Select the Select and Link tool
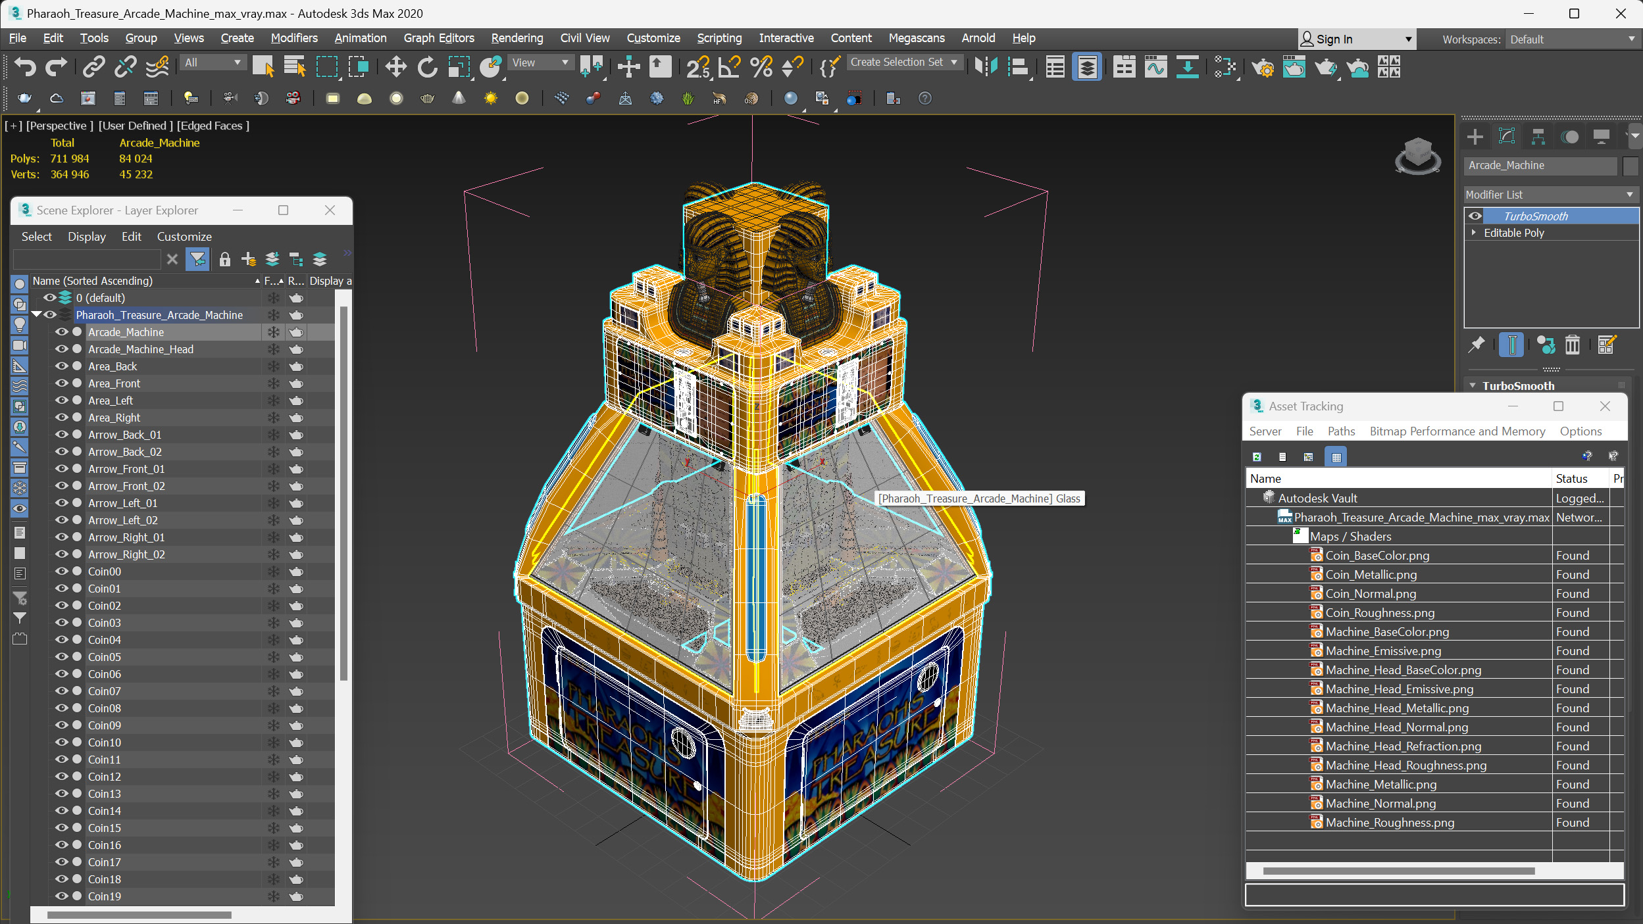1643x924 pixels. 93,66
